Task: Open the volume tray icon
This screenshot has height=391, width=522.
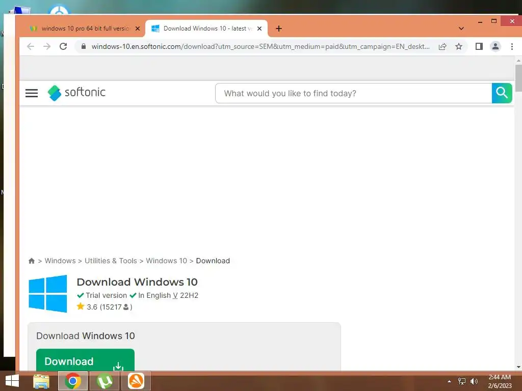Action: [474, 381]
